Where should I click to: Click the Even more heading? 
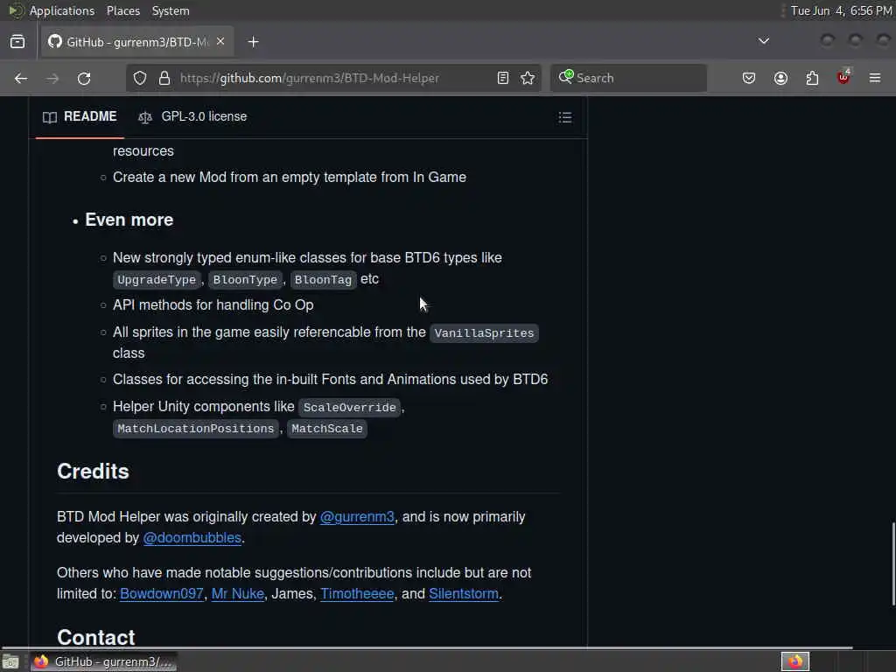pyautogui.click(x=129, y=220)
